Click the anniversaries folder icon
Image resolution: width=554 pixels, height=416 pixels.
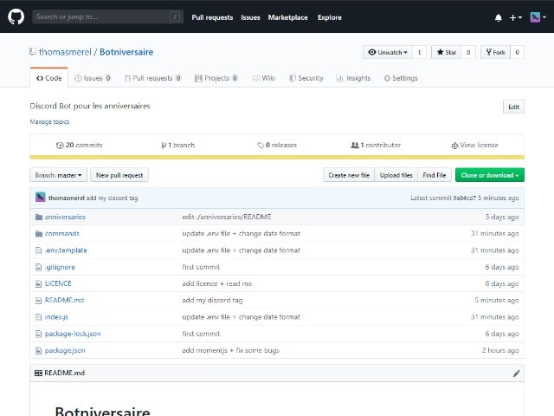coord(39,217)
